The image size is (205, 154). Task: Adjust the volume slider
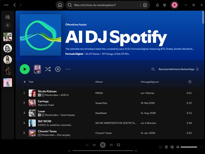click(189, 147)
